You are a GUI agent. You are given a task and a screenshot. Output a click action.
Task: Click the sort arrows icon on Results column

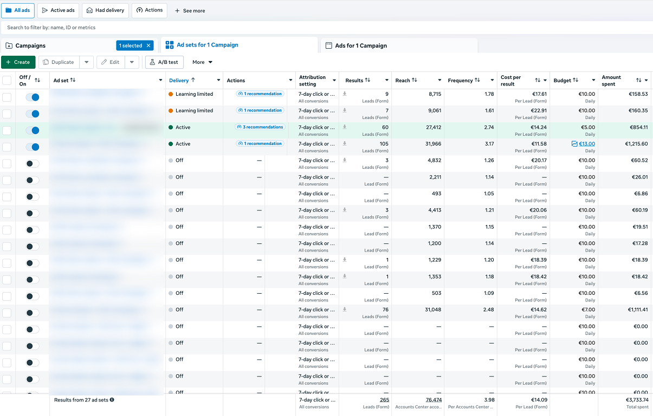[368, 80]
